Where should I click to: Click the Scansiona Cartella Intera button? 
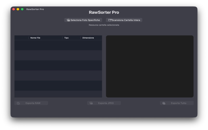click(x=124, y=20)
